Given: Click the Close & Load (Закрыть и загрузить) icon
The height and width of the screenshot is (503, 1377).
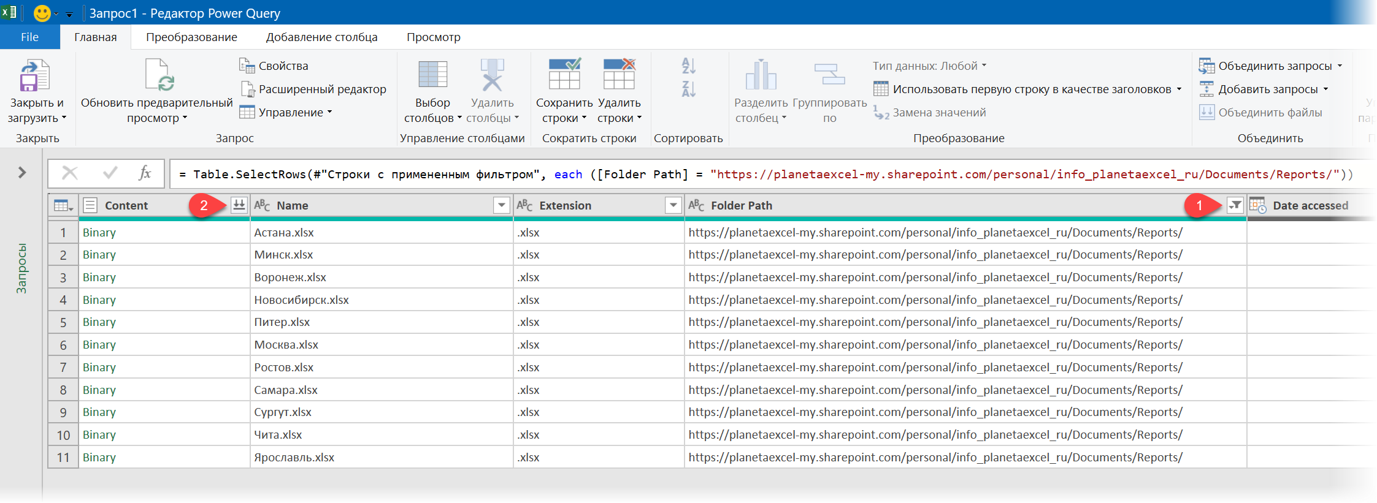Looking at the screenshot, I should (34, 76).
